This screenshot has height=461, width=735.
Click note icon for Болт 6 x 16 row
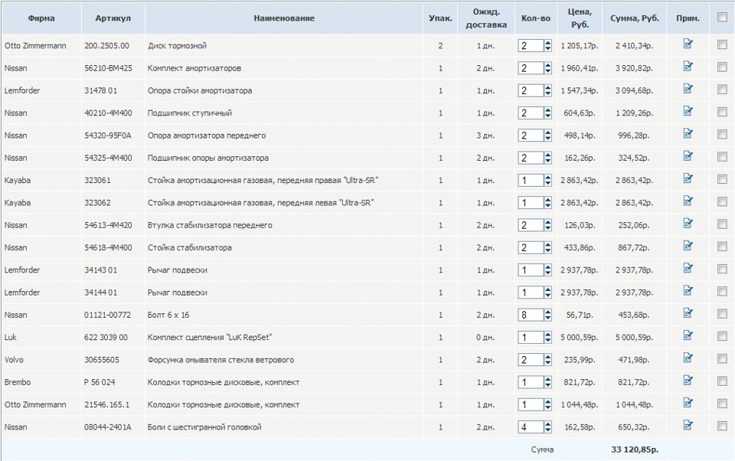(688, 312)
